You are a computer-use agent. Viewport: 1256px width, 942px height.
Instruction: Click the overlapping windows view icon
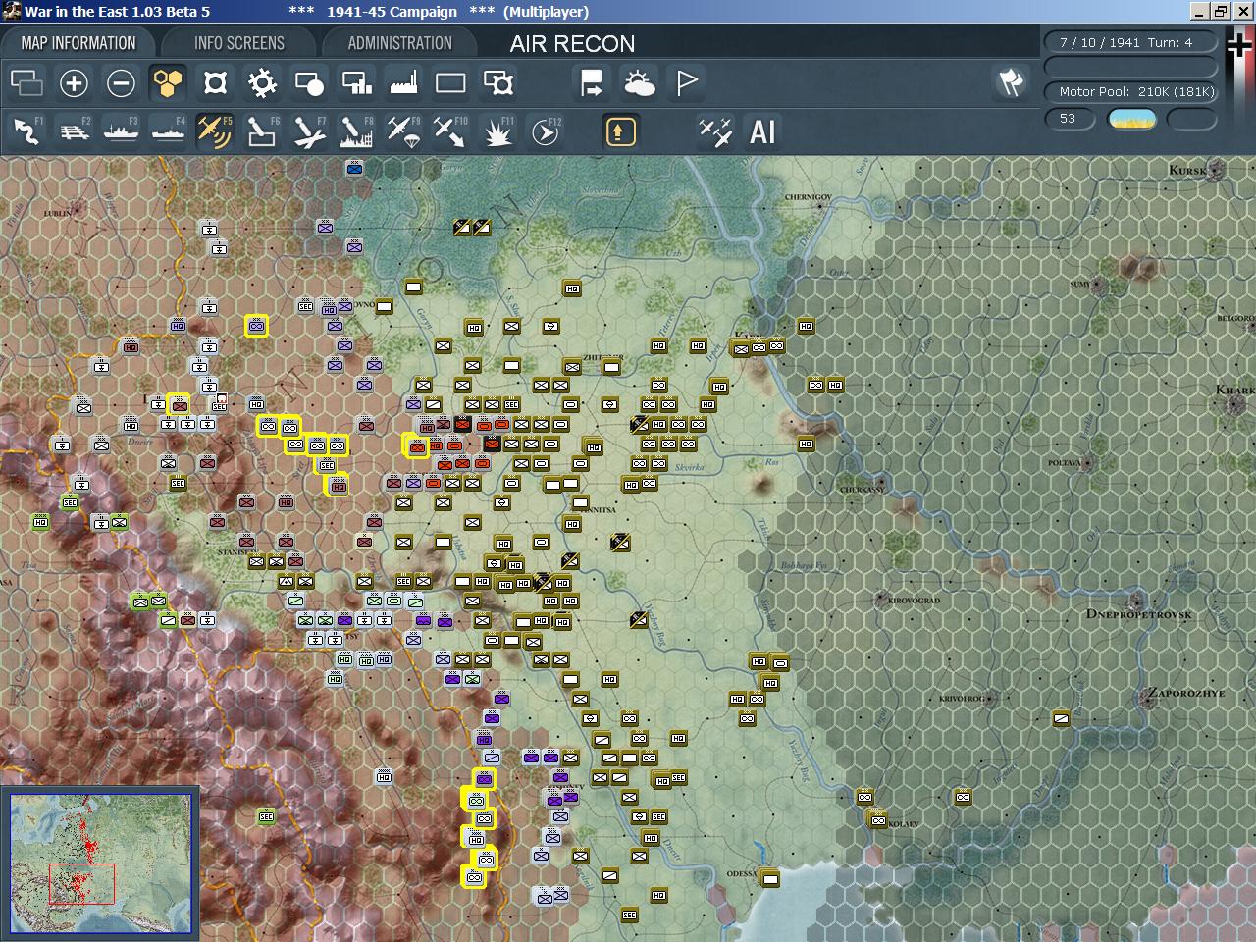point(26,83)
